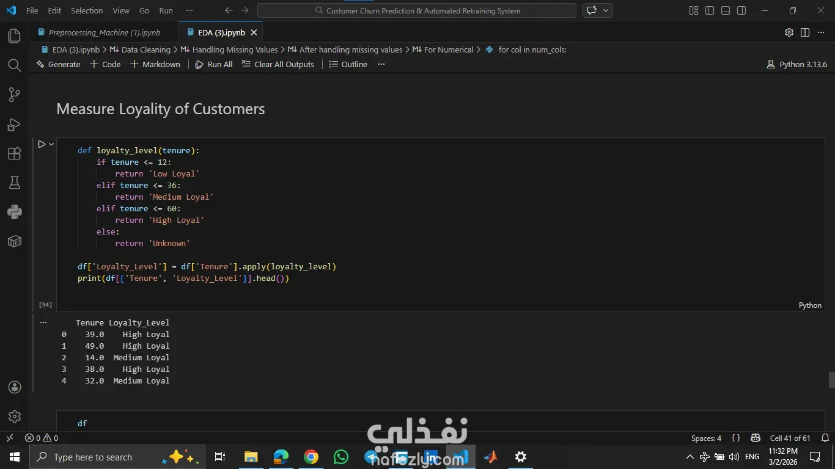Open errors and warnings count in status bar

point(42,438)
